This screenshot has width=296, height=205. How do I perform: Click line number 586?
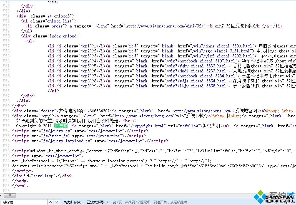pyautogui.click(x=6, y=191)
